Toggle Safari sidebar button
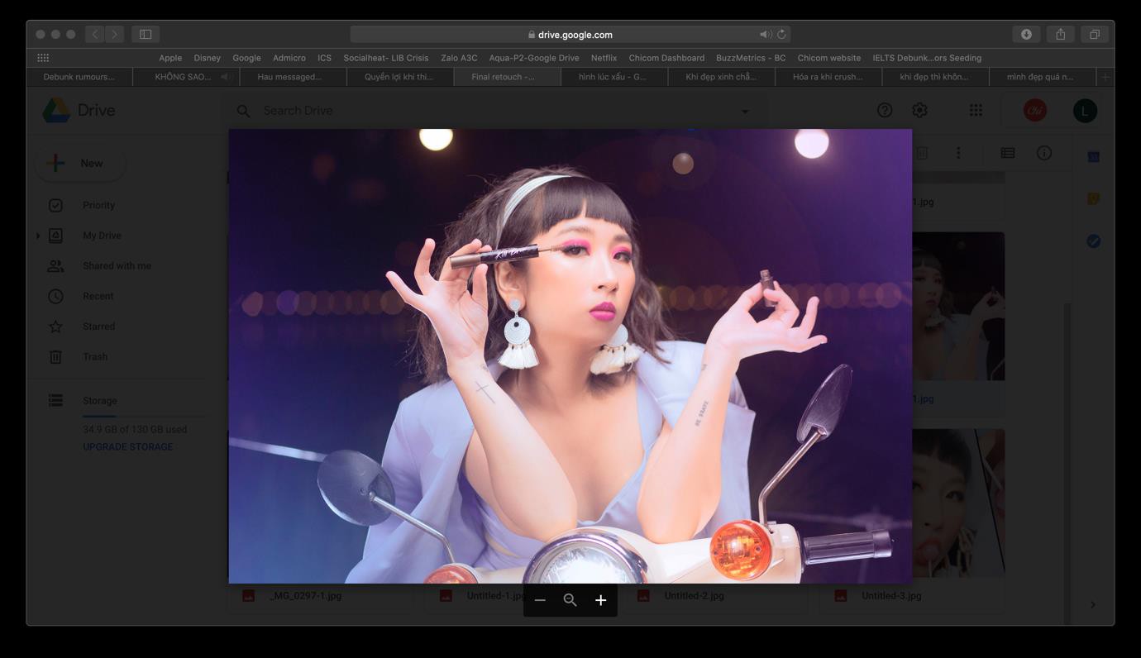The image size is (1141, 658). (x=146, y=34)
